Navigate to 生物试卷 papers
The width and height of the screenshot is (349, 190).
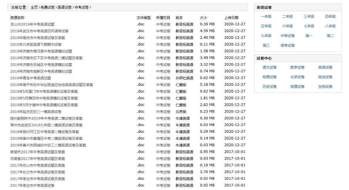[325, 86]
